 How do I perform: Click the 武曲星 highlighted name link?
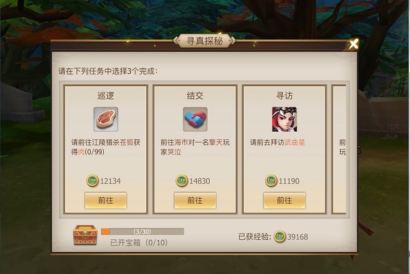(295, 143)
